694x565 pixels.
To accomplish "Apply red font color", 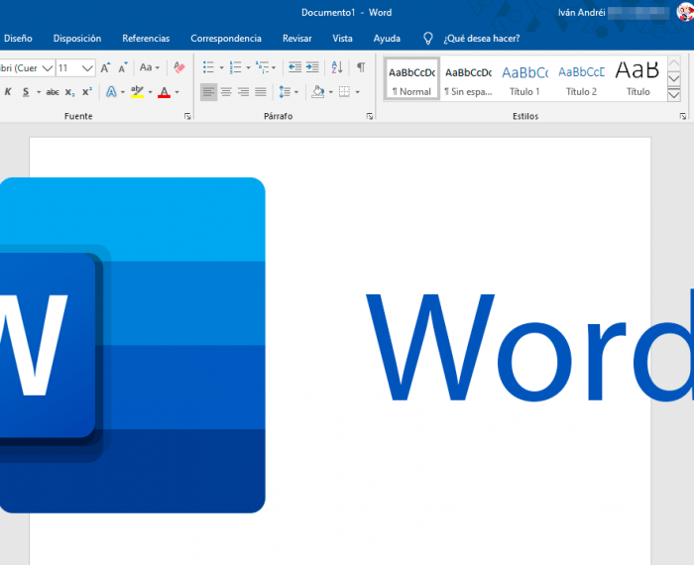I will pos(165,92).
